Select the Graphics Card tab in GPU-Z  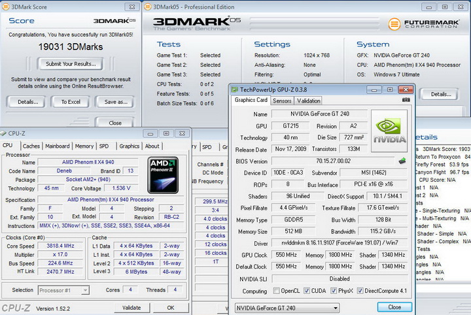pos(251,100)
